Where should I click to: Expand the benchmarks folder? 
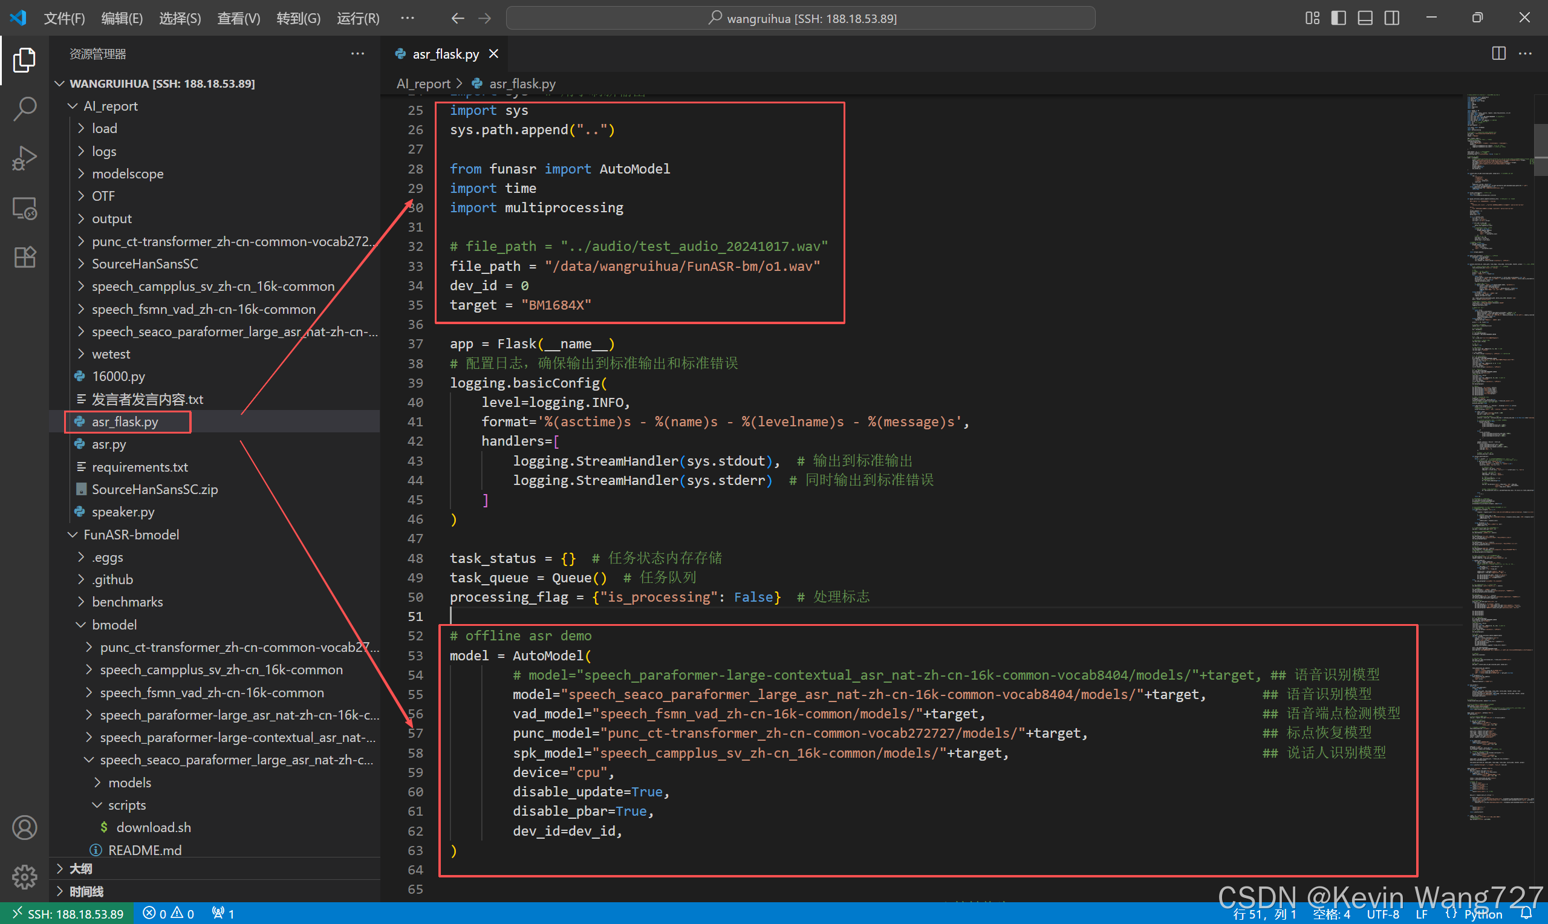point(215,602)
